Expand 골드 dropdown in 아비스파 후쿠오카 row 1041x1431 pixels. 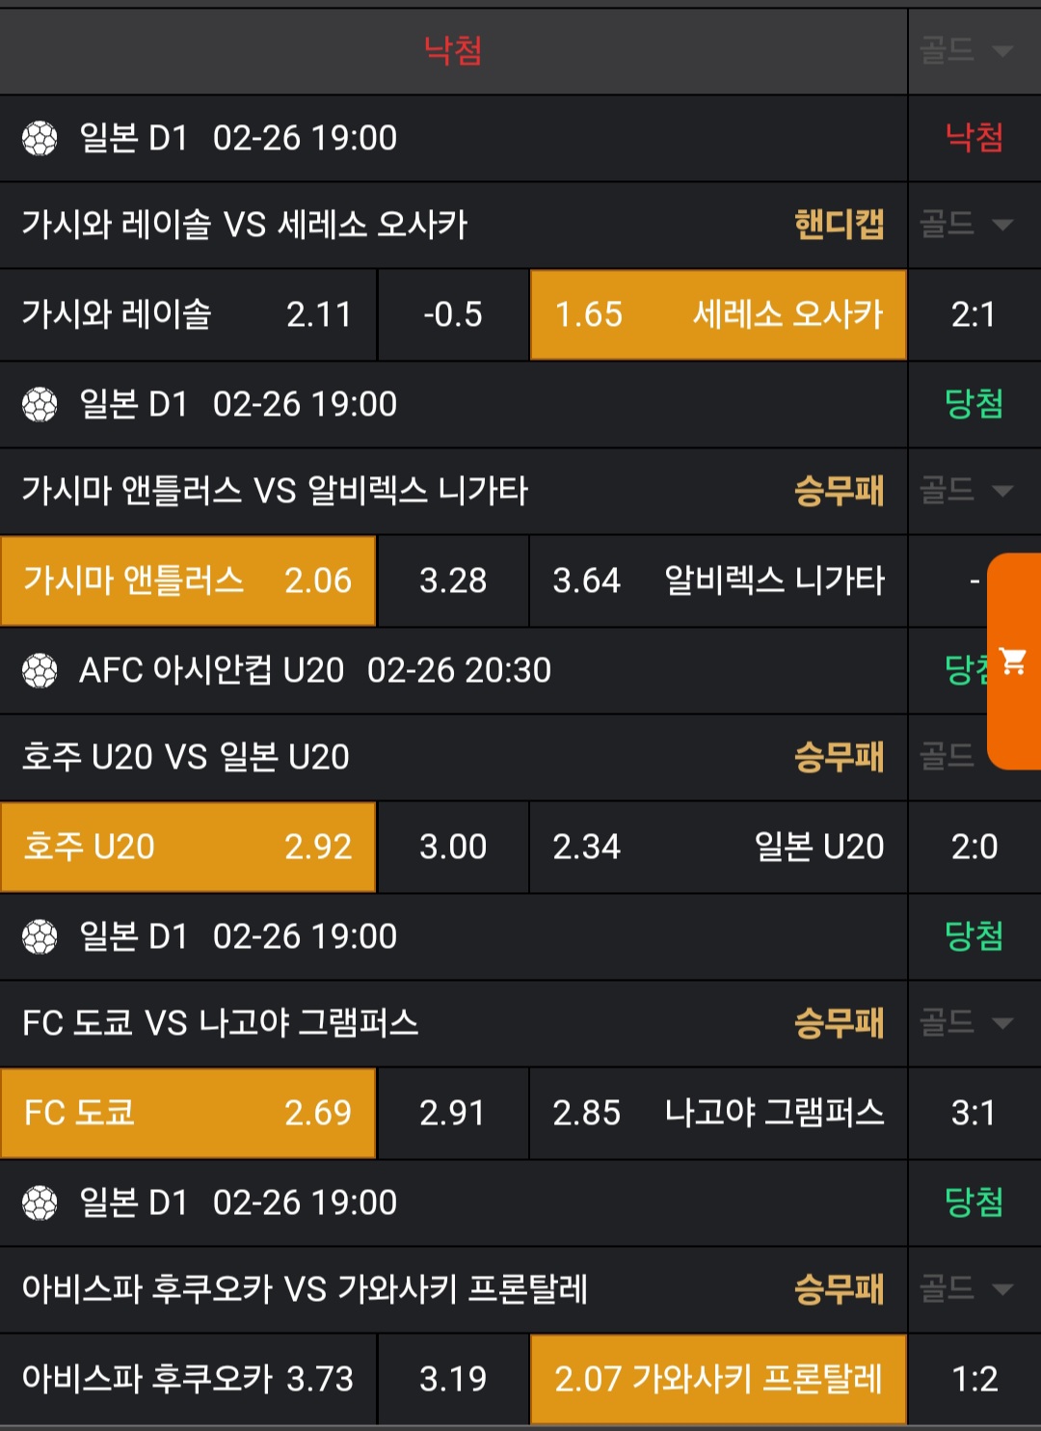click(967, 1289)
